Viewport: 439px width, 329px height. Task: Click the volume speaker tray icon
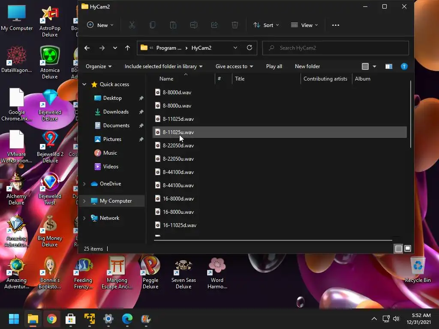396,319
